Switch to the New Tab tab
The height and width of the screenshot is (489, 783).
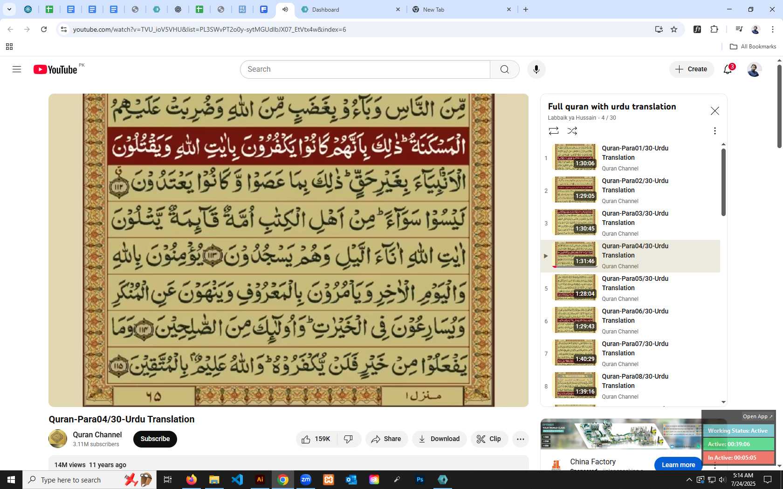(x=462, y=9)
